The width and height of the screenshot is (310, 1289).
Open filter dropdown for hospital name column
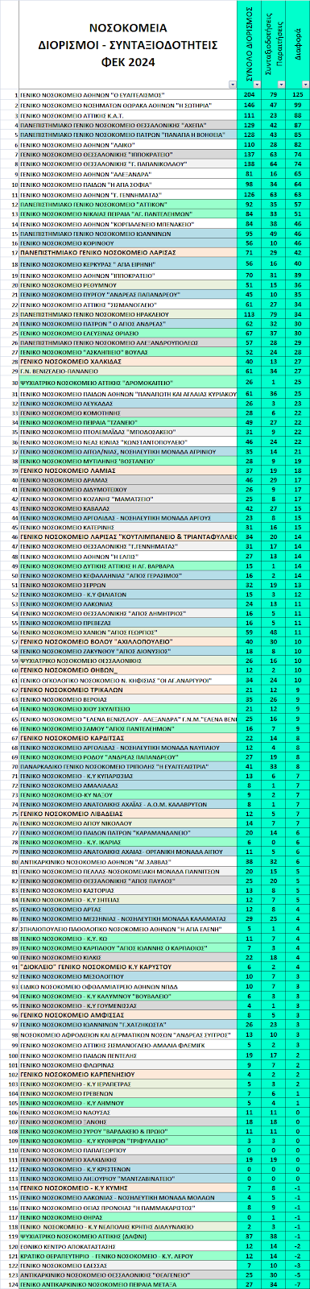click(x=232, y=85)
